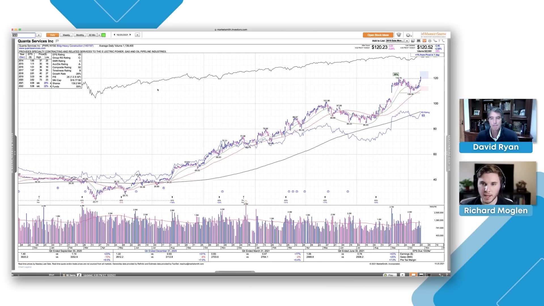
Task: Click the grid layout view icon
Action: coord(418,41)
